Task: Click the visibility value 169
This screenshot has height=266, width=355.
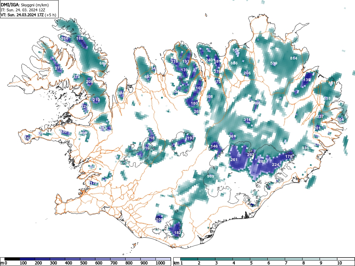Action: point(199,88)
